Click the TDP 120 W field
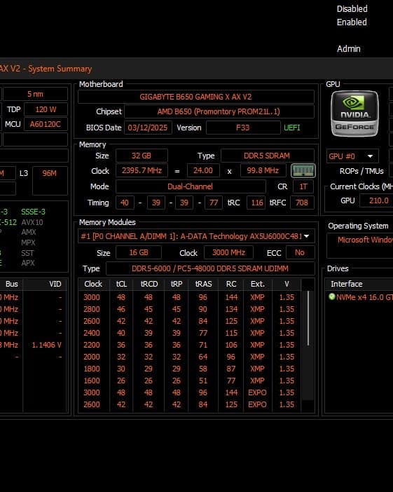 (x=46, y=109)
